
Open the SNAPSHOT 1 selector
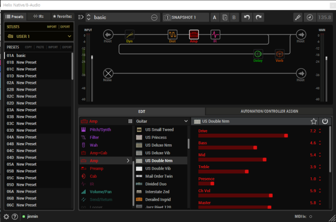point(185,17)
